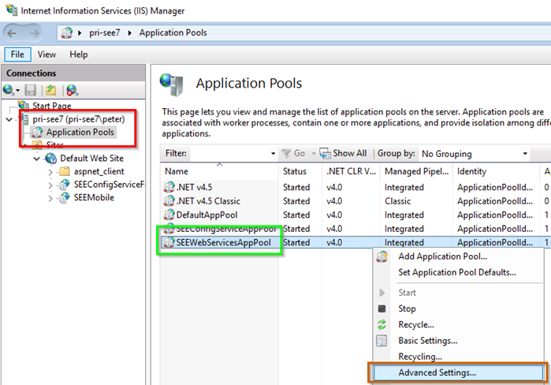Choose Set Application Pool Defaults
Image resolution: width=551 pixels, height=385 pixels.
[x=458, y=272]
